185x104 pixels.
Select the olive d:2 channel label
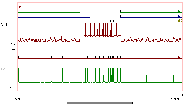[180, 21]
